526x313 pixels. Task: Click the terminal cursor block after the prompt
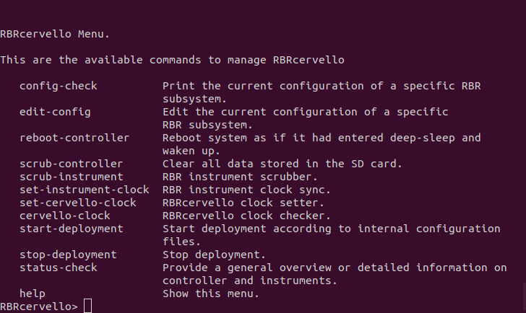click(x=87, y=307)
